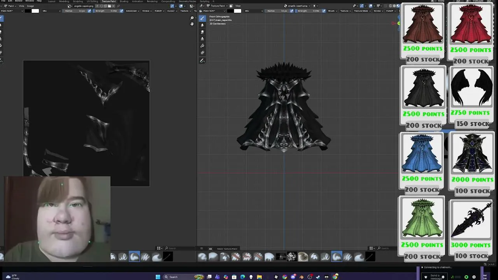Expand the Paint Soft brush selector in viewport

(213, 11)
